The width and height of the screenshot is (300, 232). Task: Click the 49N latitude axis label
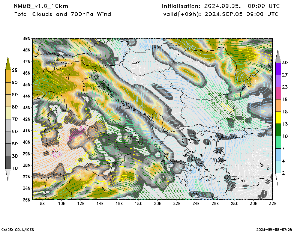26,38
